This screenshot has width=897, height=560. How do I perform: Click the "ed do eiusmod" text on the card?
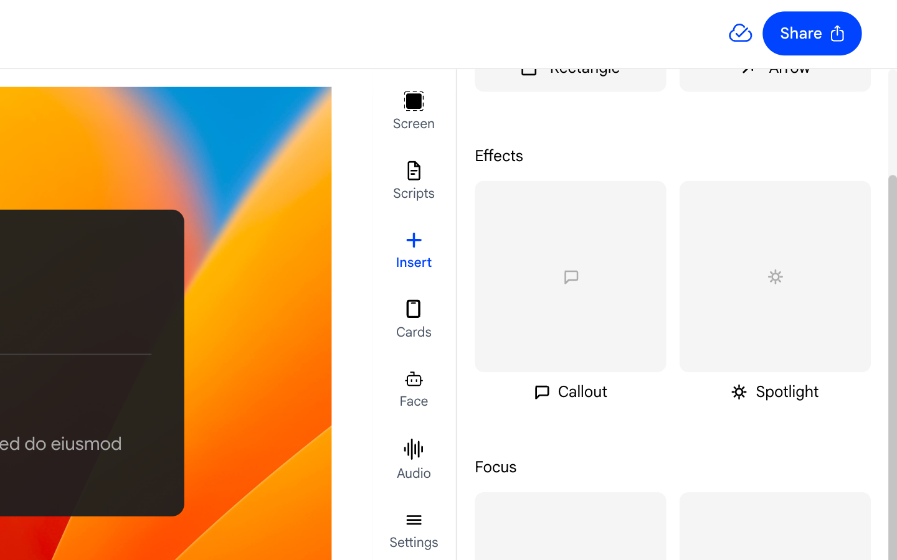61,444
